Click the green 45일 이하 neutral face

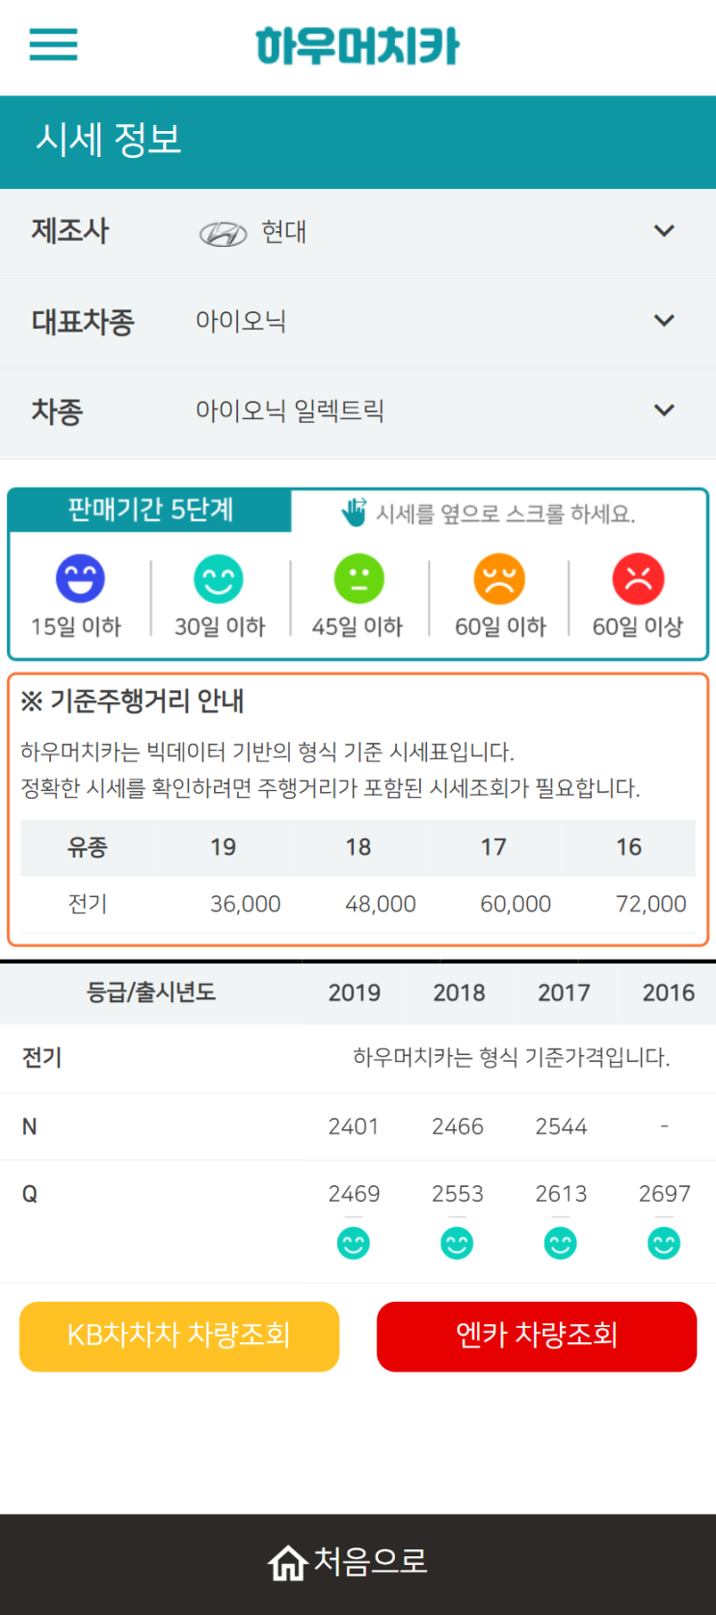pyautogui.click(x=358, y=579)
